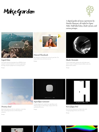The height and width of the screenshot is (132, 99).
Task: Open the Liquid Glass mountain thumbnail
Action: tap(17, 45)
